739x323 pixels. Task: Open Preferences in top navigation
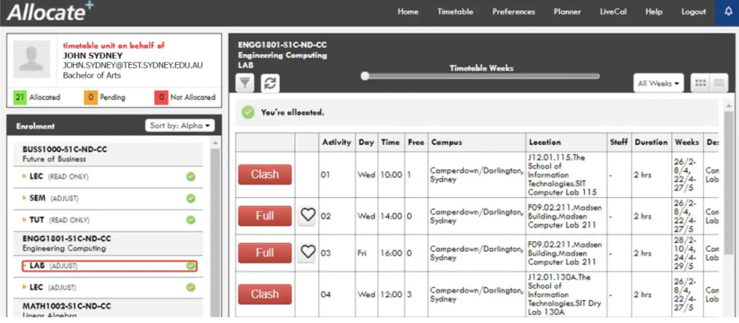click(x=514, y=12)
